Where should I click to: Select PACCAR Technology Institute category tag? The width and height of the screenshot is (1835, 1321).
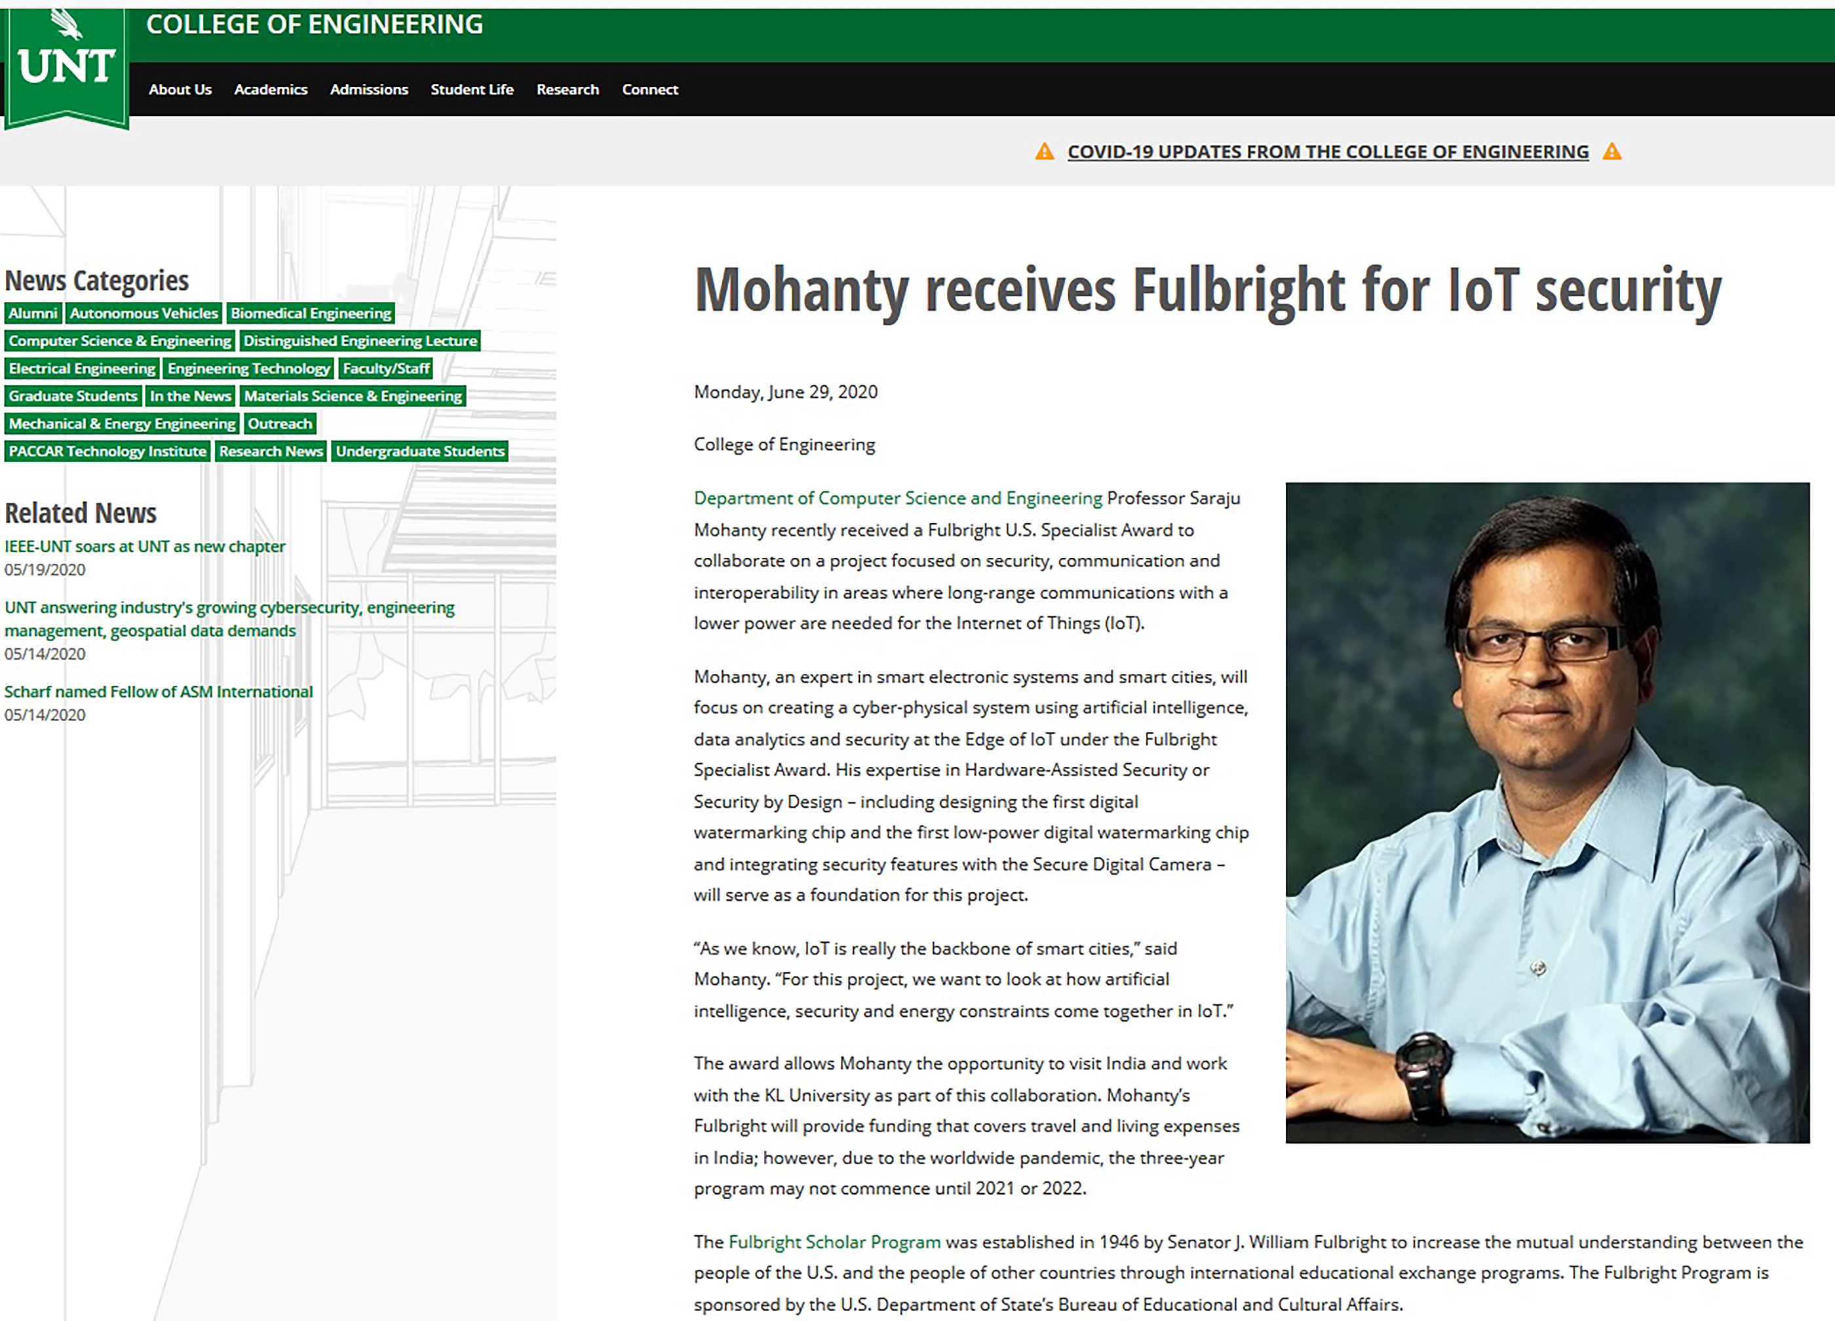pos(107,451)
